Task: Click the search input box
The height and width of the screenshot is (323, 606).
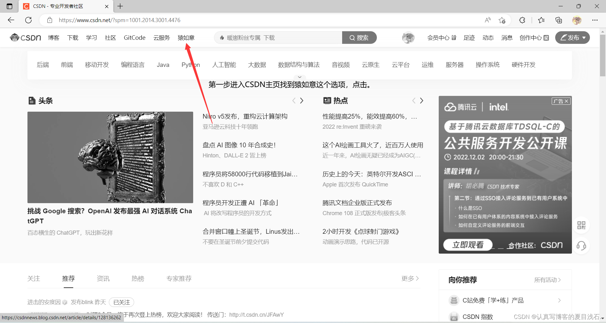Action: 278,38
